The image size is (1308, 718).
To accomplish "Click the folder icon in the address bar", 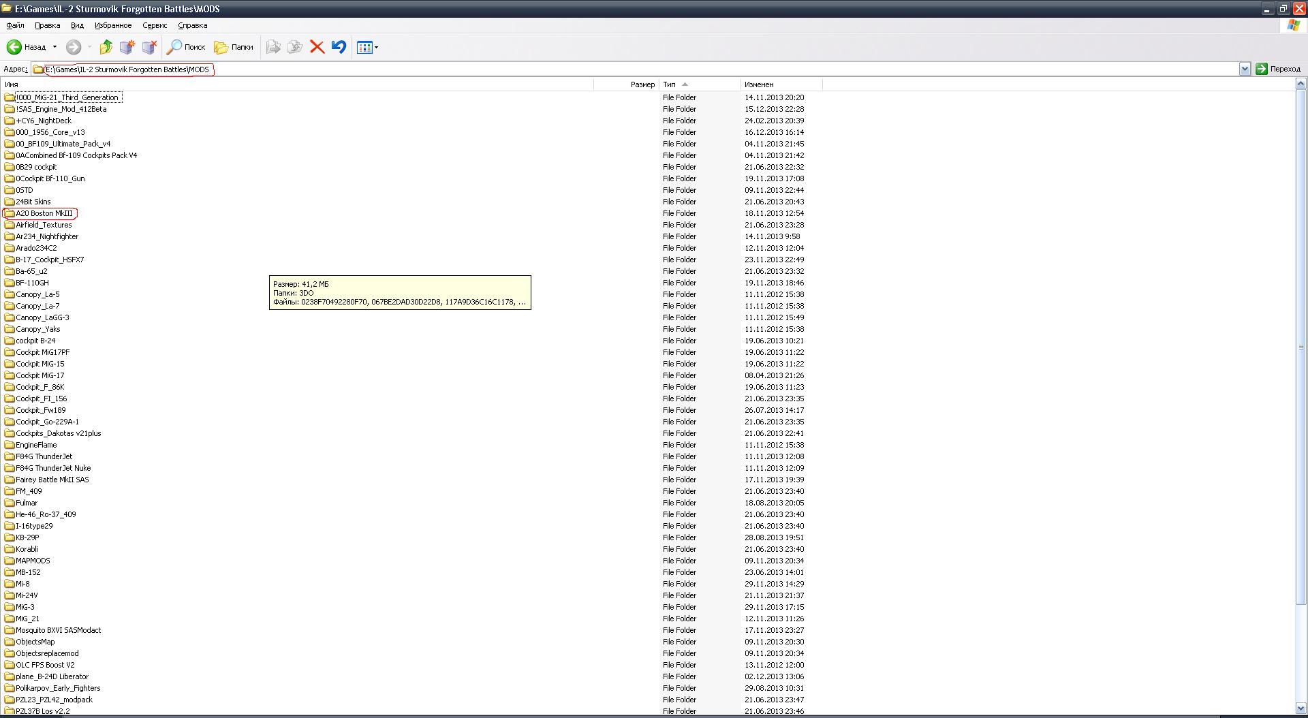I will [38, 69].
